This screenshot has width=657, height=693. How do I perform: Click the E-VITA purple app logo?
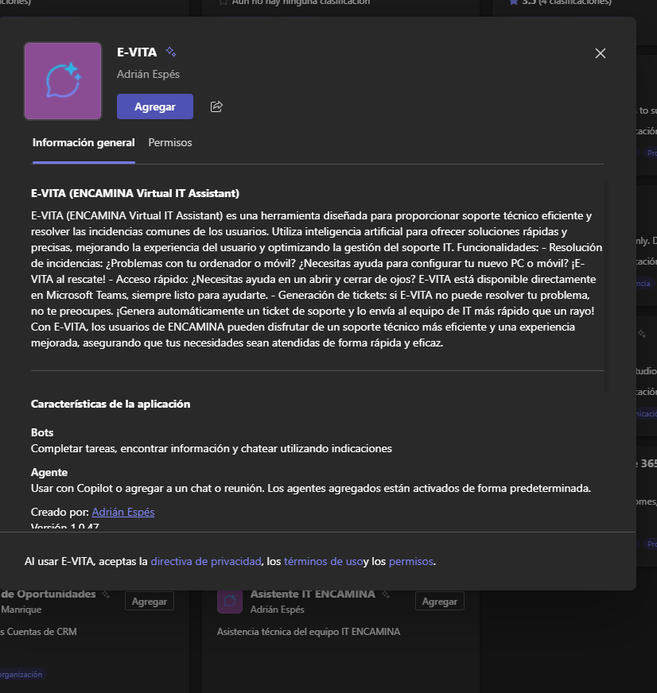pos(63,81)
